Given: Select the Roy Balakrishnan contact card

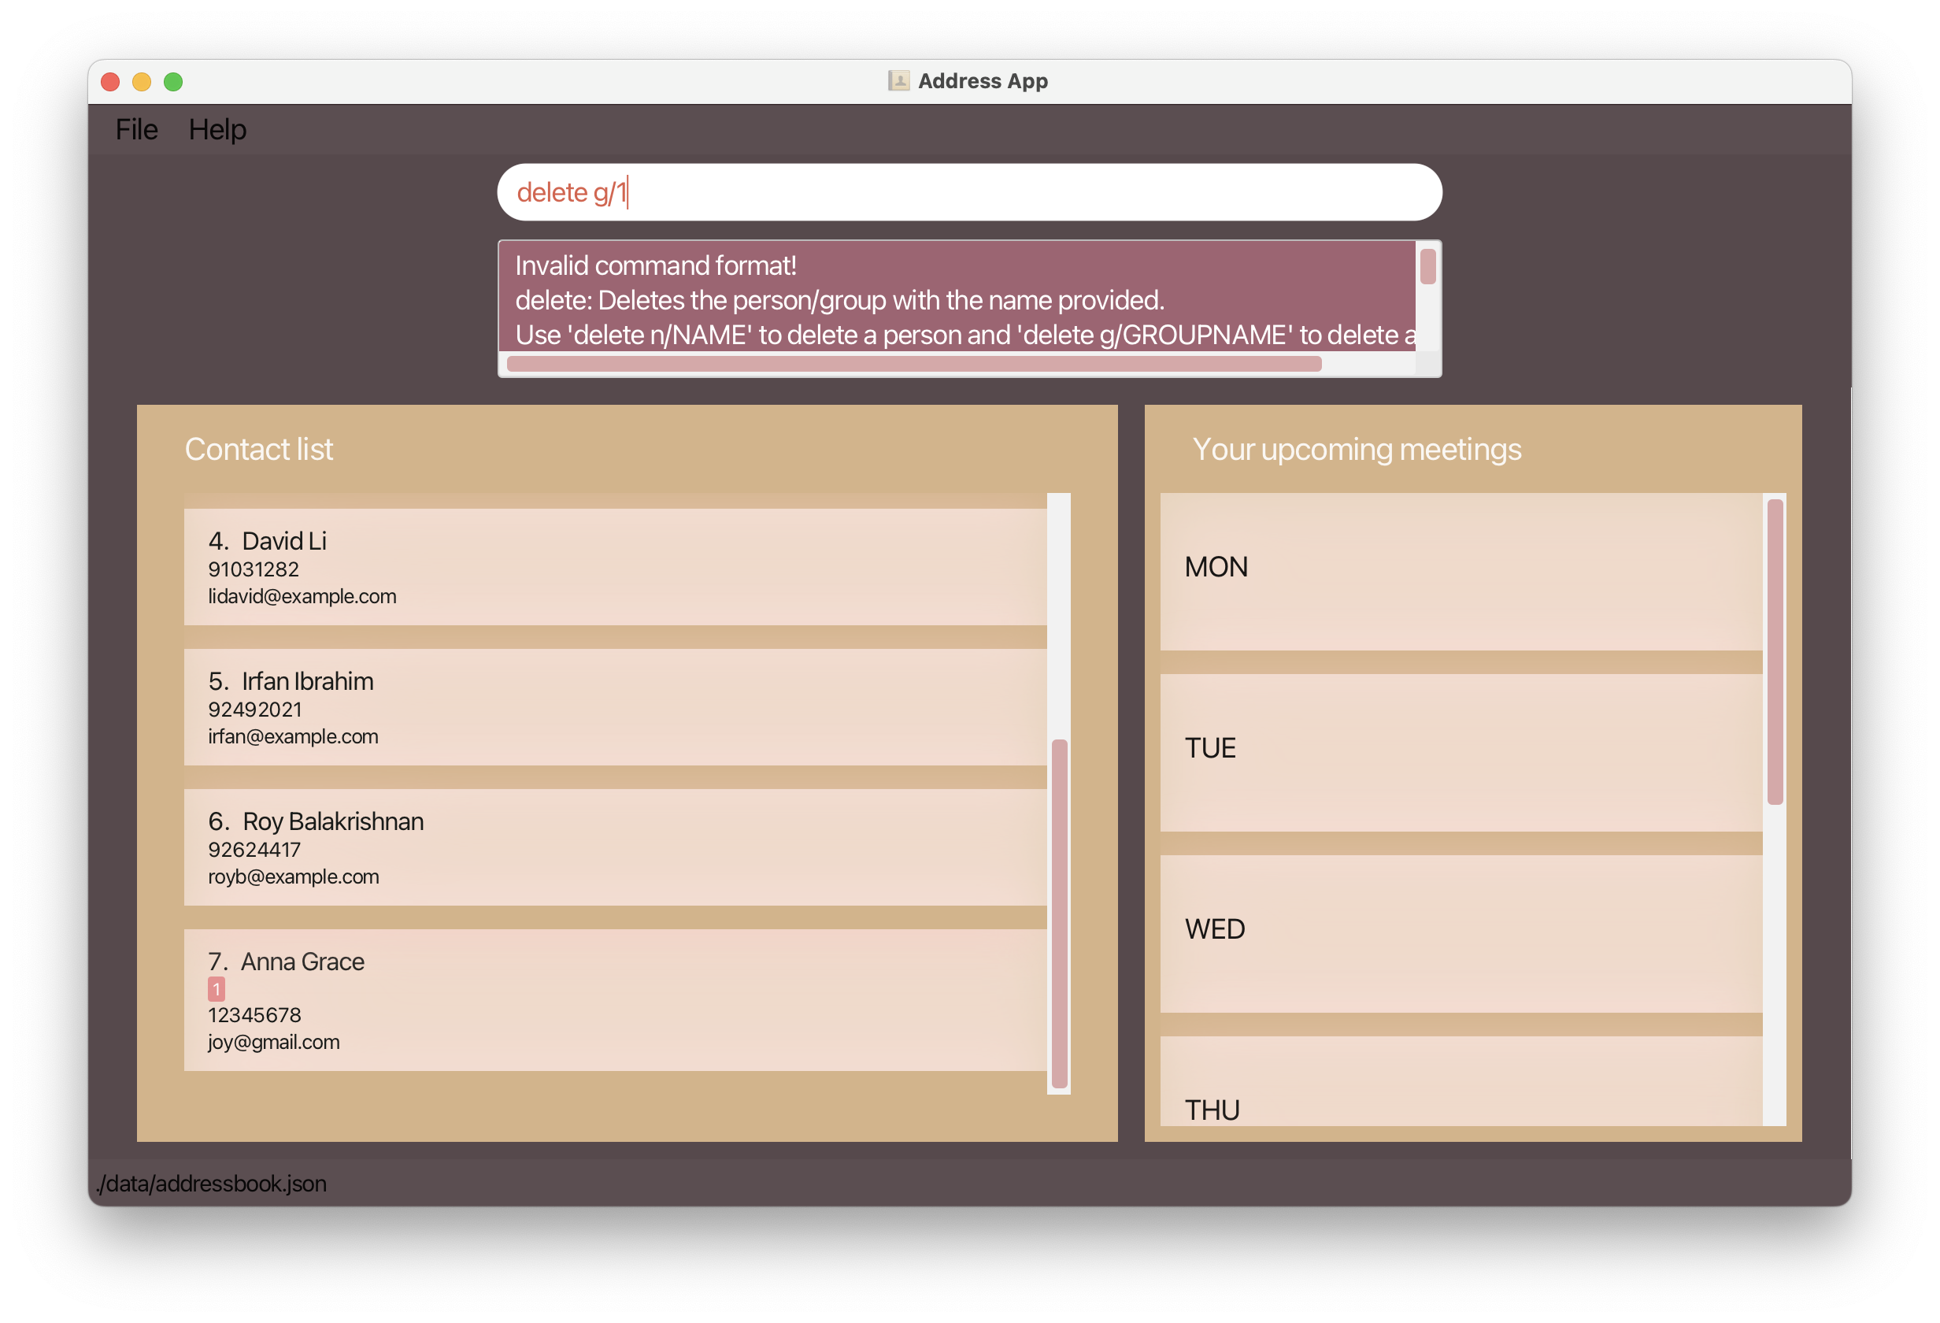Looking at the screenshot, I should tap(614, 847).
